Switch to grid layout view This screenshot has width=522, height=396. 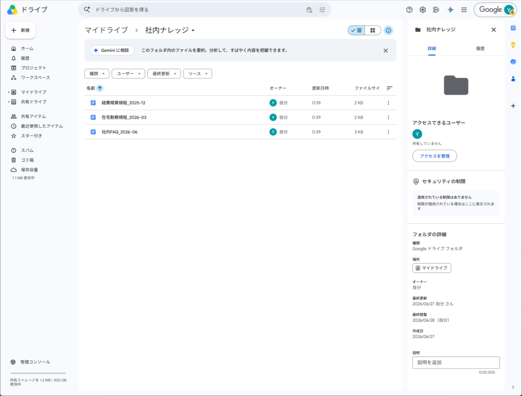[373, 30]
